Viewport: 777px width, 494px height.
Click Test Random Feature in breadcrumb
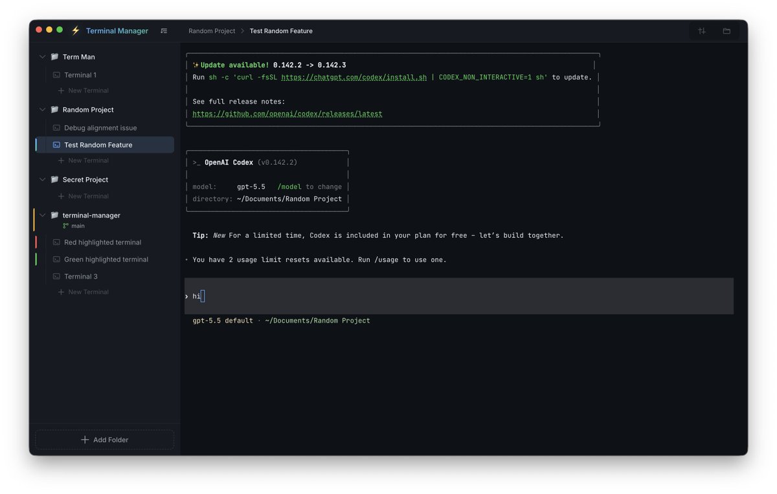(281, 31)
